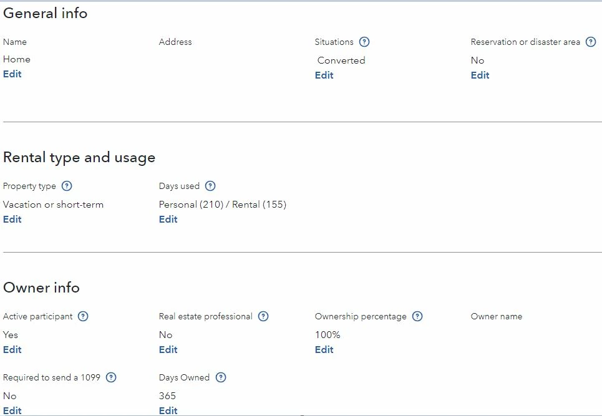The height and width of the screenshot is (416, 602).
Task: Show Property type help tooltip
Action: pyautogui.click(x=67, y=186)
